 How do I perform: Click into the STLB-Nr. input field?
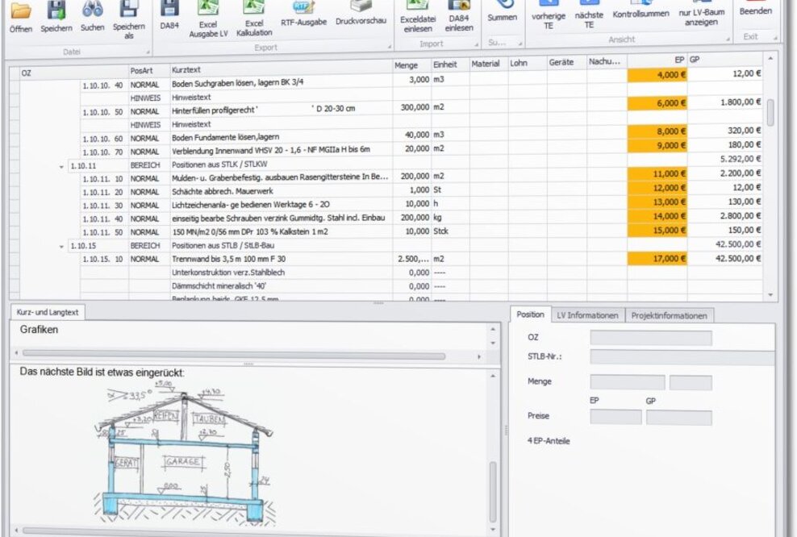coord(682,356)
